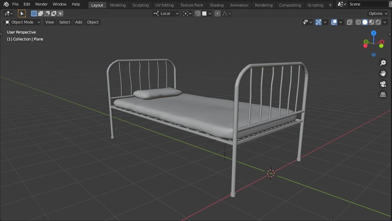Switch to Rendered viewport shading
Screen dimensions: 392x221
378,22
